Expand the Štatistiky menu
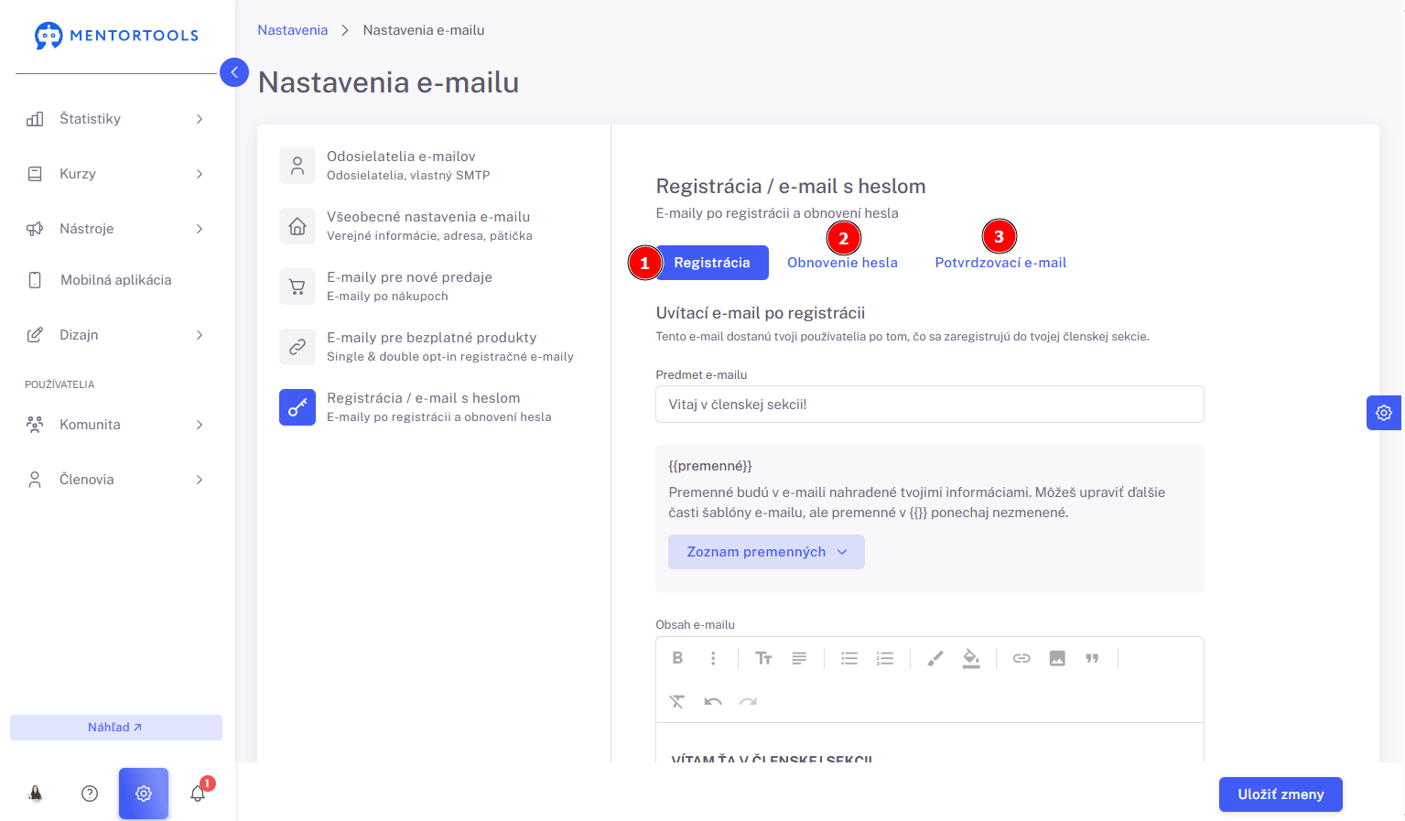 [x=115, y=119]
